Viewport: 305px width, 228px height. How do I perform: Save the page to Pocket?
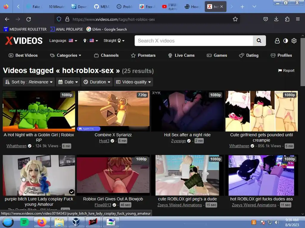pos(265,19)
